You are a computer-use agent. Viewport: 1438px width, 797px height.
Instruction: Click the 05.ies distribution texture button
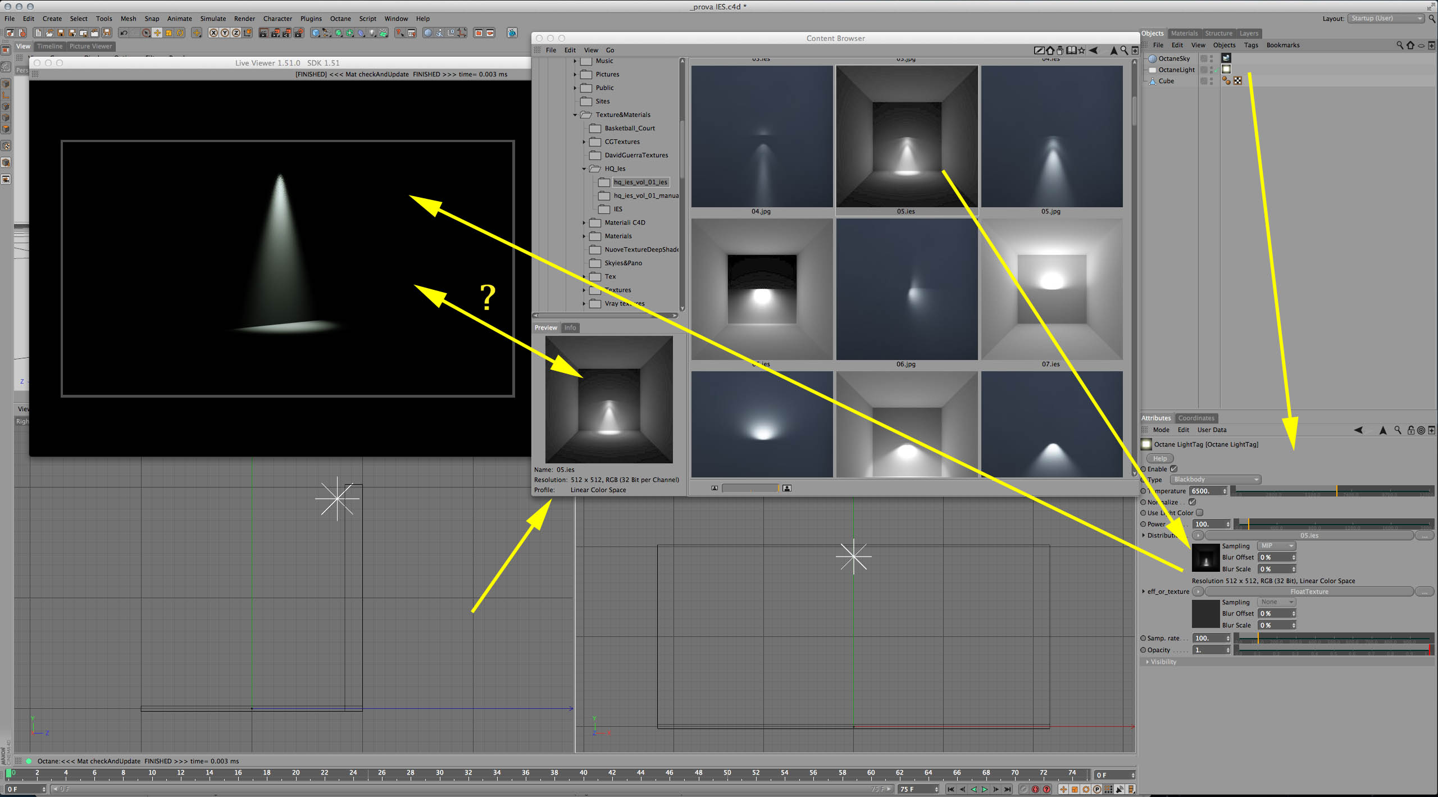click(1309, 536)
